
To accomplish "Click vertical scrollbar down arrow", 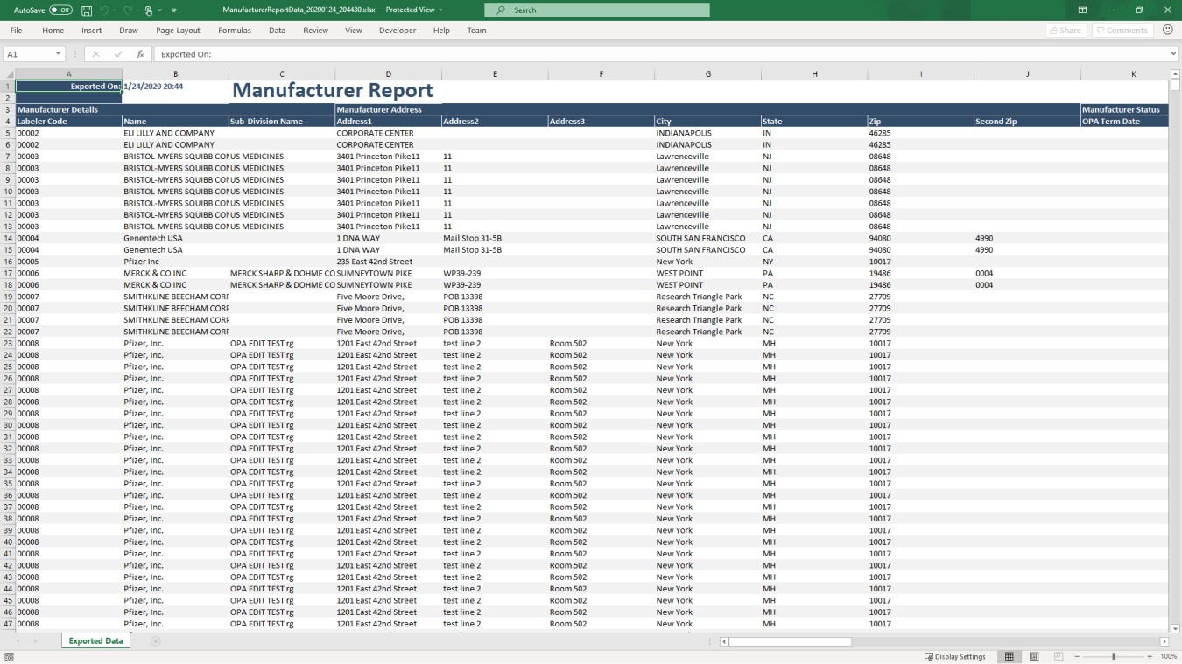I will pyautogui.click(x=1175, y=628).
